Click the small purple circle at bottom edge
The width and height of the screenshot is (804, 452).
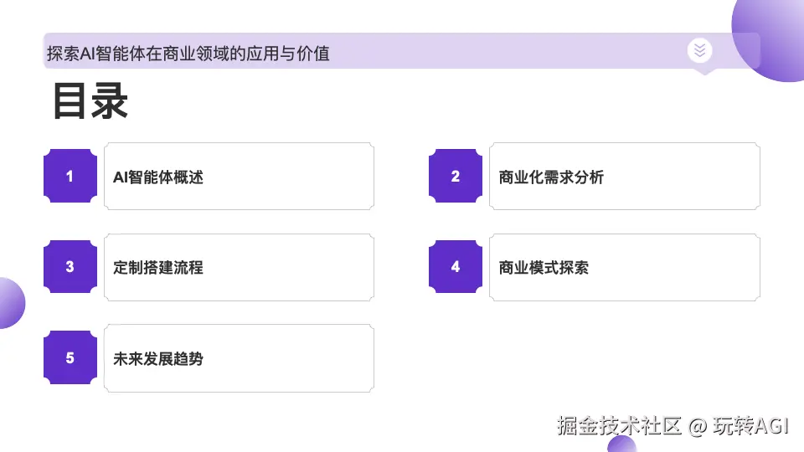point(621,444)
